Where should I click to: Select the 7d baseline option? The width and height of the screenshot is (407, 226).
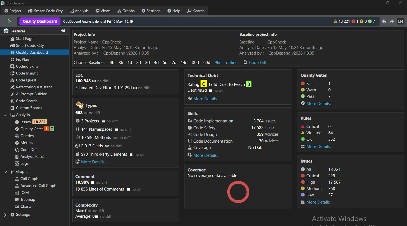coord(174,63)
